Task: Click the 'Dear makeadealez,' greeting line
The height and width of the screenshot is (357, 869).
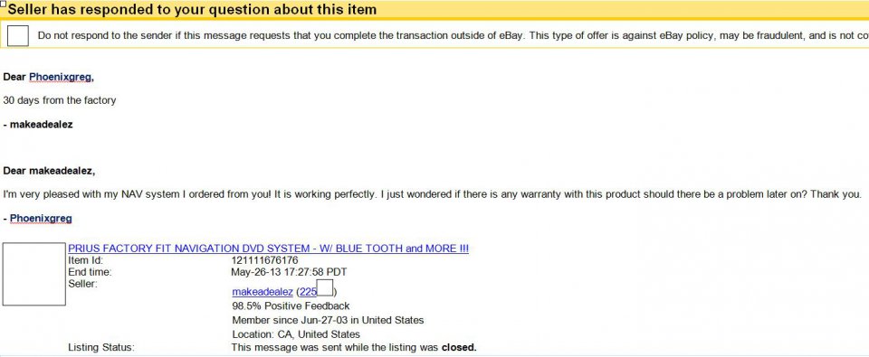Action: coord(49,171)
